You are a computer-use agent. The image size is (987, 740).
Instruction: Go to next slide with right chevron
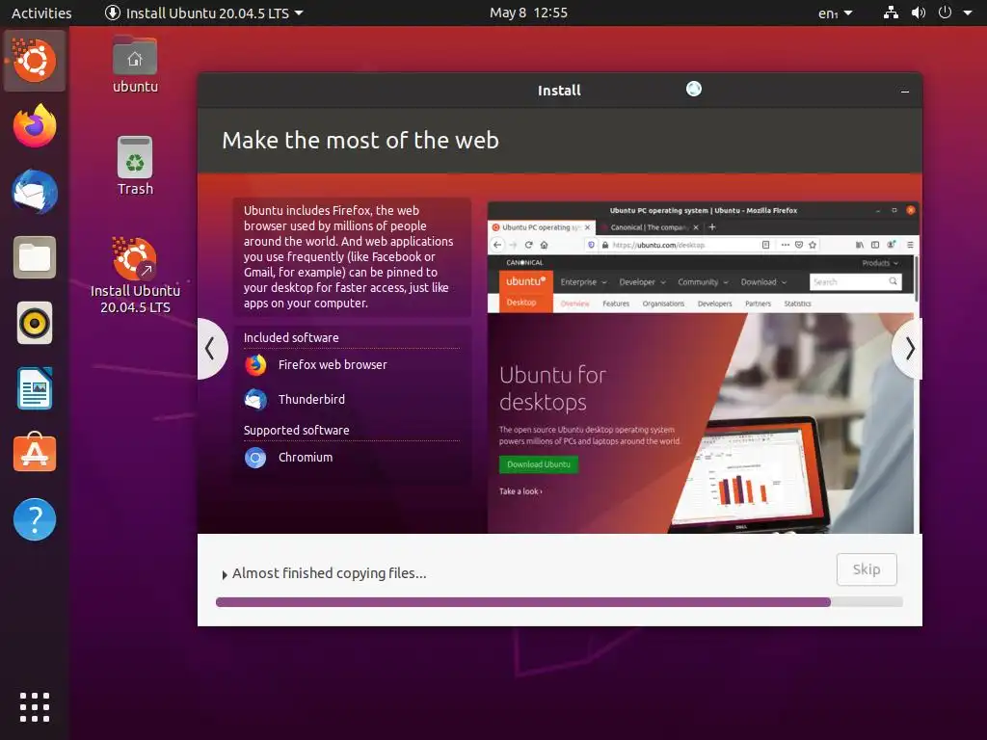point(908,349)
